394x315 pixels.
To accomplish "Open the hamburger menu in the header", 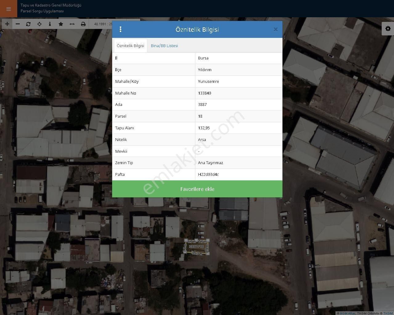I will tap(8, 9).
